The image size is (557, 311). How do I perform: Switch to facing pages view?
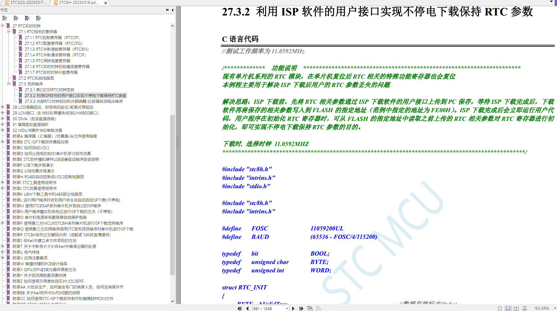pos(516,308)
